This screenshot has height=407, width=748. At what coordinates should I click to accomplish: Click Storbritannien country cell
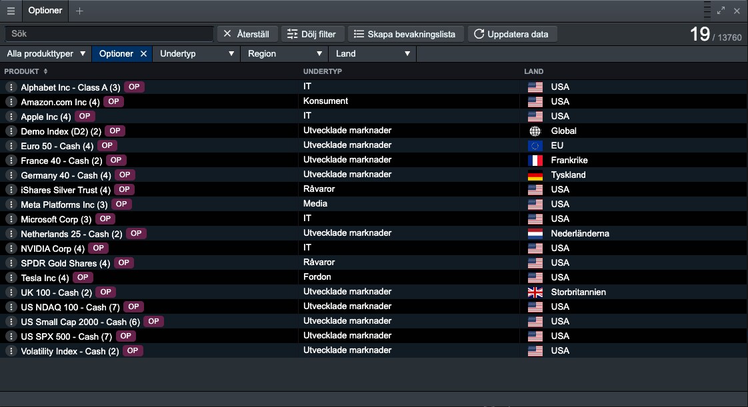point(578,292)
